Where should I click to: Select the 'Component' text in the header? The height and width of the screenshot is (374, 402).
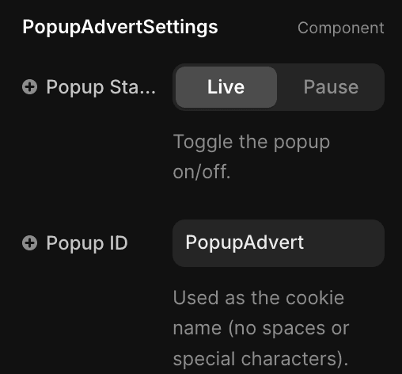click(340, 28)
